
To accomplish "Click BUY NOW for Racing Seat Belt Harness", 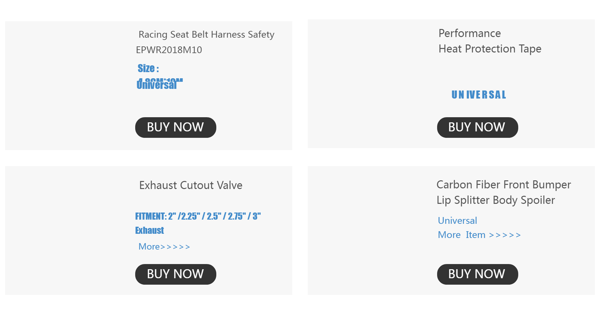I will tap(175, 128).
